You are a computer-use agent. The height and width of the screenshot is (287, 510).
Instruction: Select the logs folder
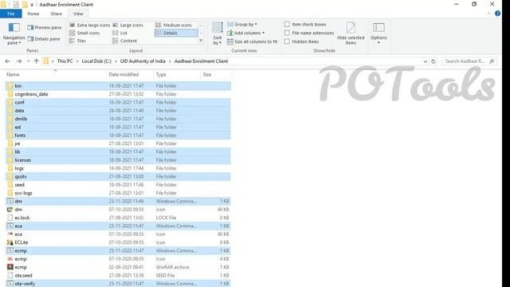click(x=118, y=168)
